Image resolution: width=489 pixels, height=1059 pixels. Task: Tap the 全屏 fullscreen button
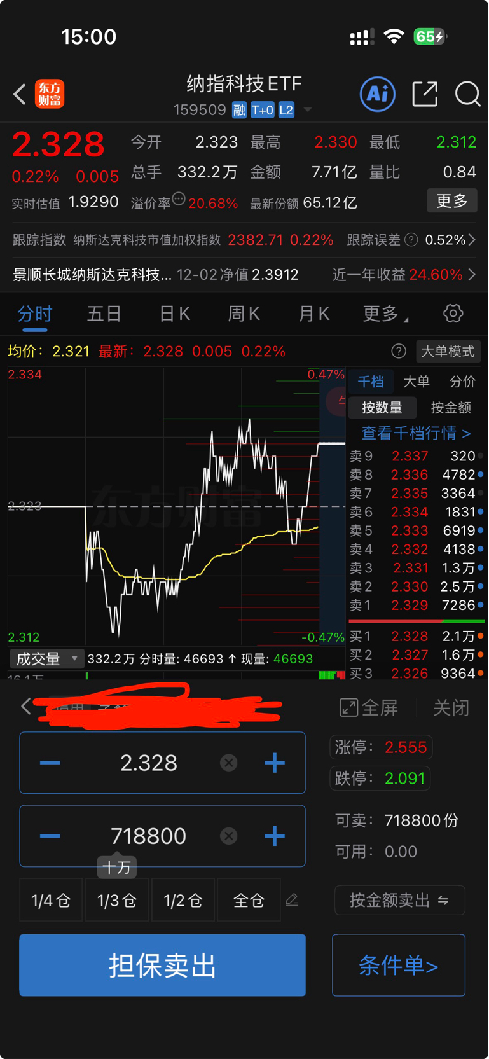point(369,707)
